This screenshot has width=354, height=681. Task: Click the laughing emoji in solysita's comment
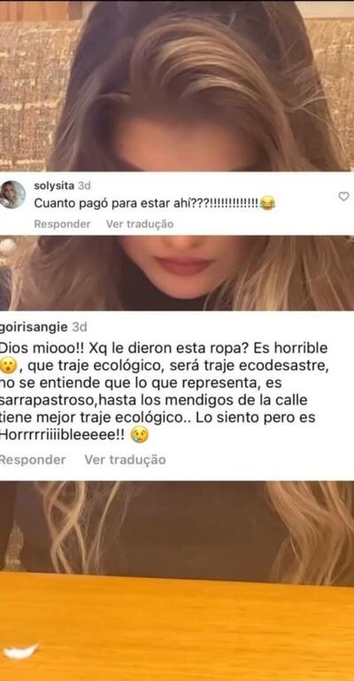267,204
